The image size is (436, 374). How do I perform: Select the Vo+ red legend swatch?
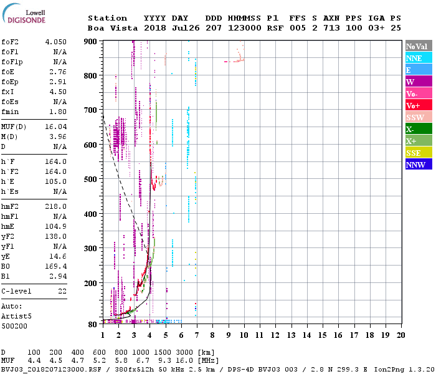419,105
